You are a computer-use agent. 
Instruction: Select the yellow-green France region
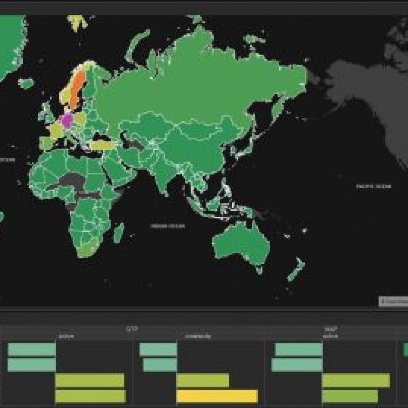[x=55, y=131]
